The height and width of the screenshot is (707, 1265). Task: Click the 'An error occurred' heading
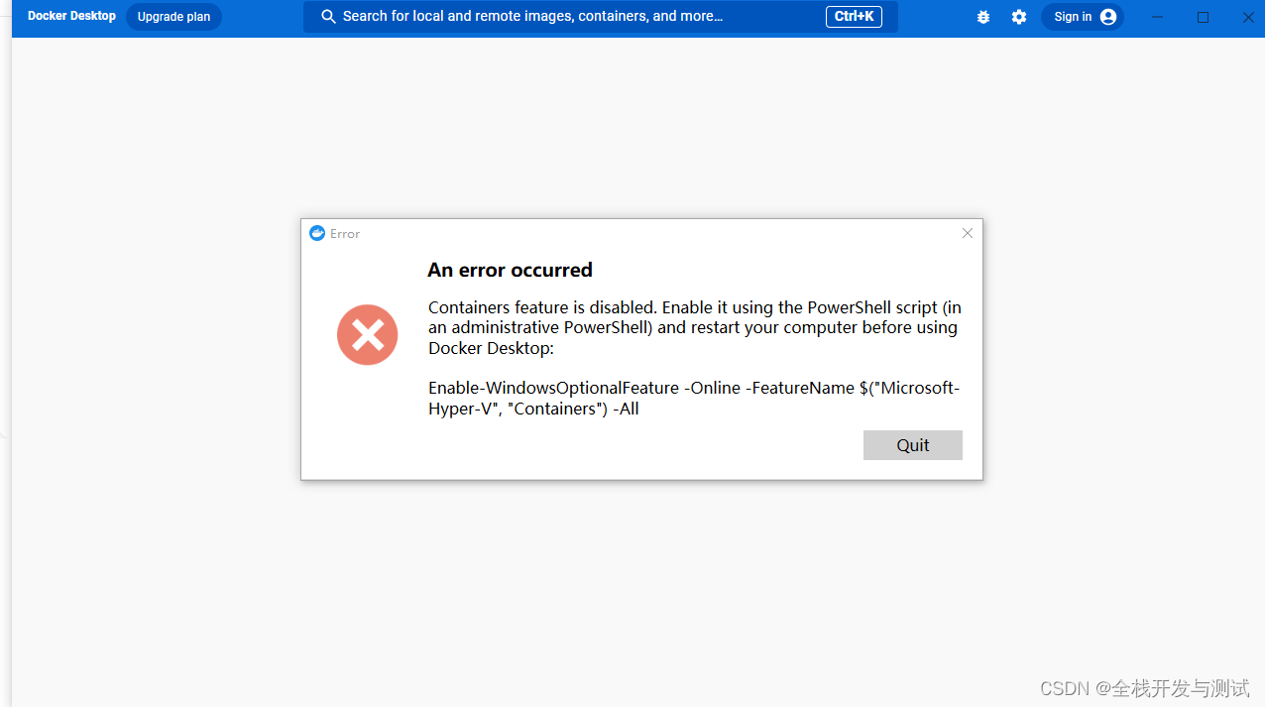(510, 270)
